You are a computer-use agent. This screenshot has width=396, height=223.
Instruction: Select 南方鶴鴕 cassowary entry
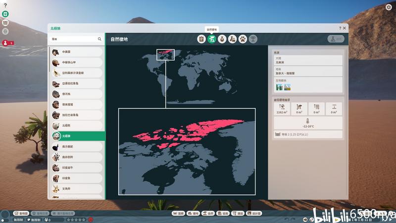[77, 147]
